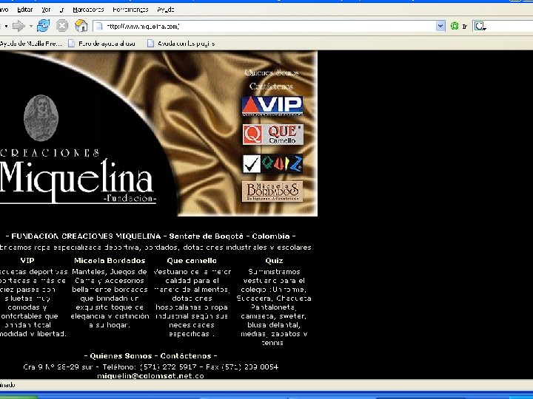Image resolution: width=533 pixels, height=399 pixels.
Task: Open the Forward history dropdown arrow
Action: 31,26
